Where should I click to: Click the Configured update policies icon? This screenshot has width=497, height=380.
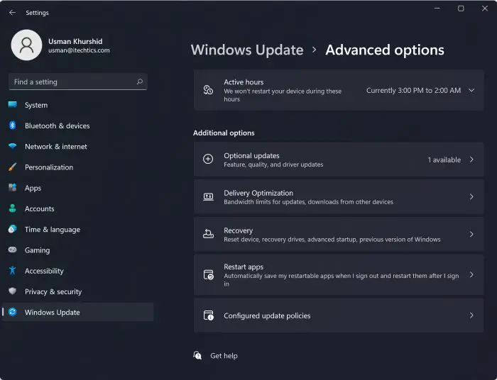(208, 315)
